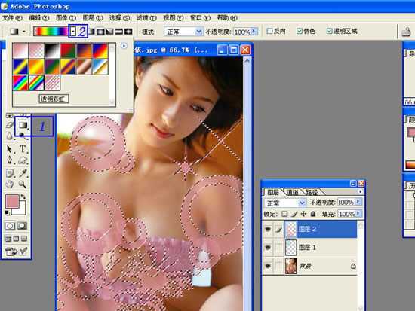Screen dimensions: 415x311
Task: Click the rainbow gradient preview to edit
Action: tap(51, 32)
